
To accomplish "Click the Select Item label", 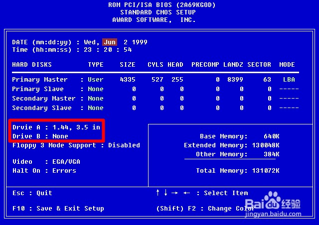I will point(226,193).
